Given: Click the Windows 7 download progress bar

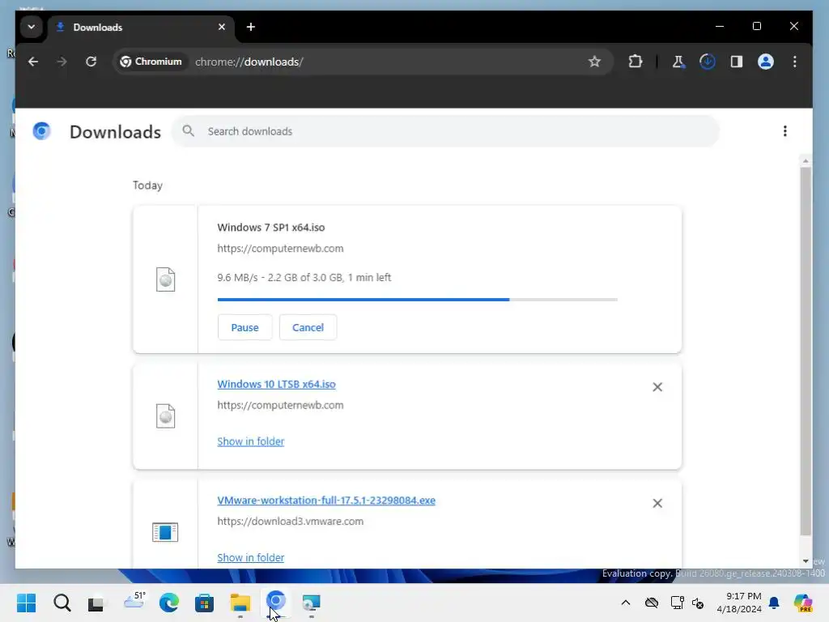Looking at the screenshot, I should point(417,300).
